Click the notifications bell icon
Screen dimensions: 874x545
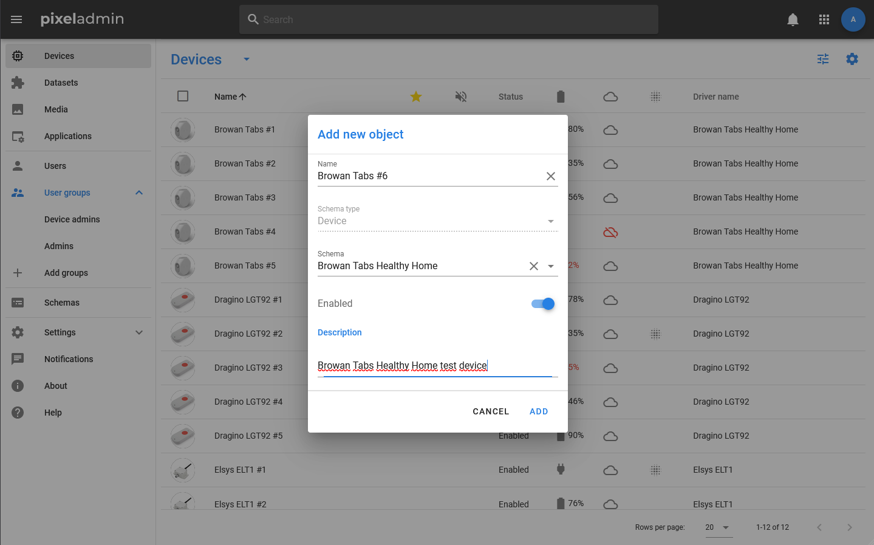(793, 19)
